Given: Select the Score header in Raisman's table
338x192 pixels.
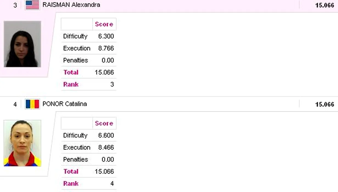Looking at the screenshot, I should 104,24.
